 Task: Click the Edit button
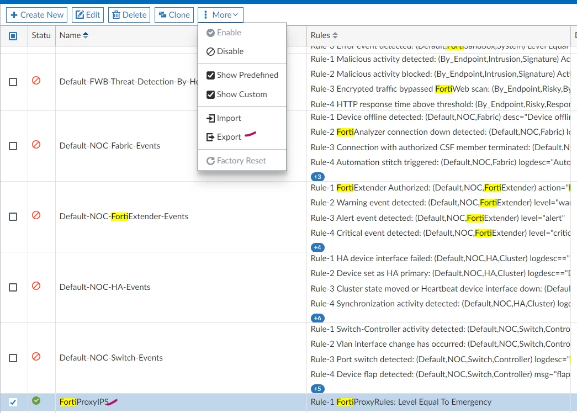coord(88,15)
